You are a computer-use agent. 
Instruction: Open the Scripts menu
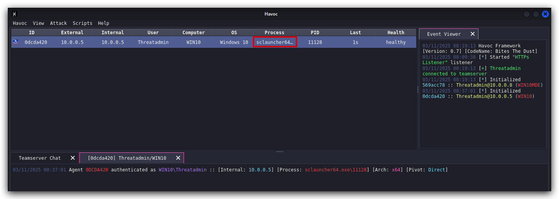click(82, 23)
